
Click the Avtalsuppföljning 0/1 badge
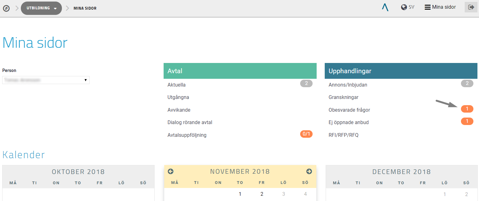pos(306,134)
